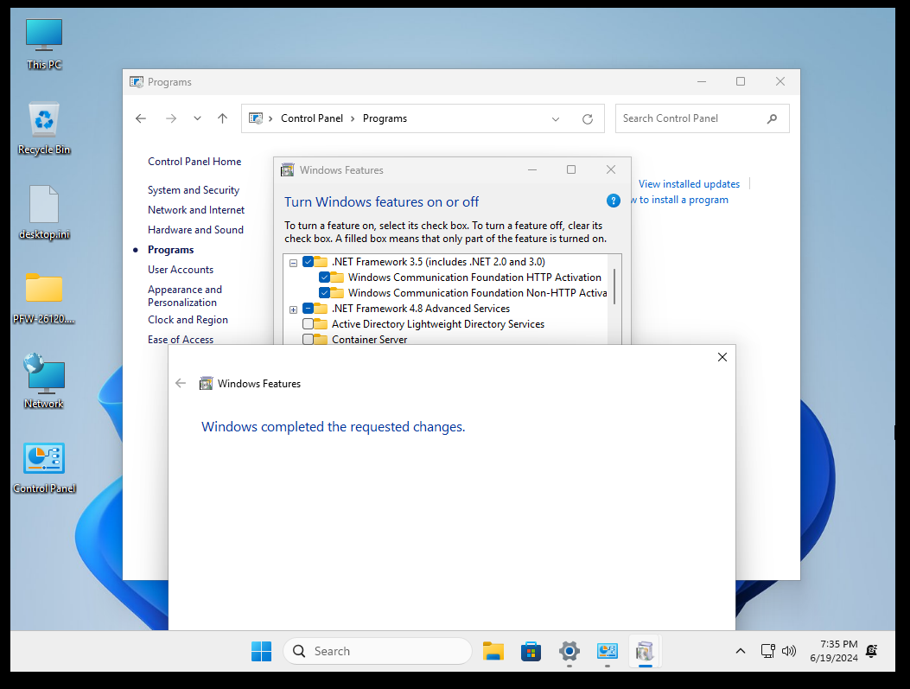Enable the Container Server checkbox
Screen dimensions: 910x689
pos(309,340)
